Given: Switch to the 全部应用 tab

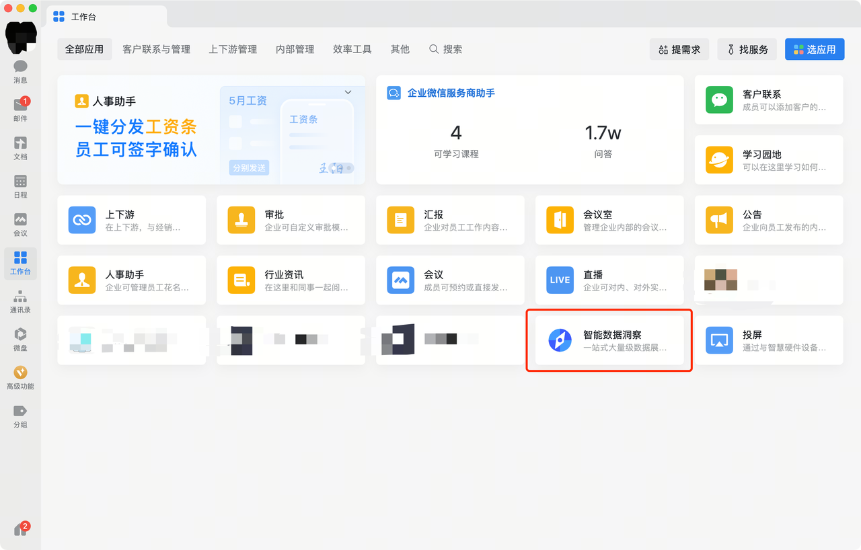Looking at the screenshot, I should pyautogui.click(x=84, y=49).
